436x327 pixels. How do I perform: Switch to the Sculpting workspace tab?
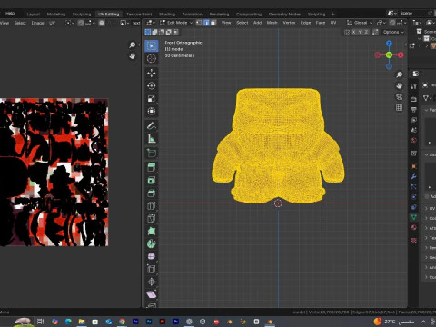coord(82,15)
